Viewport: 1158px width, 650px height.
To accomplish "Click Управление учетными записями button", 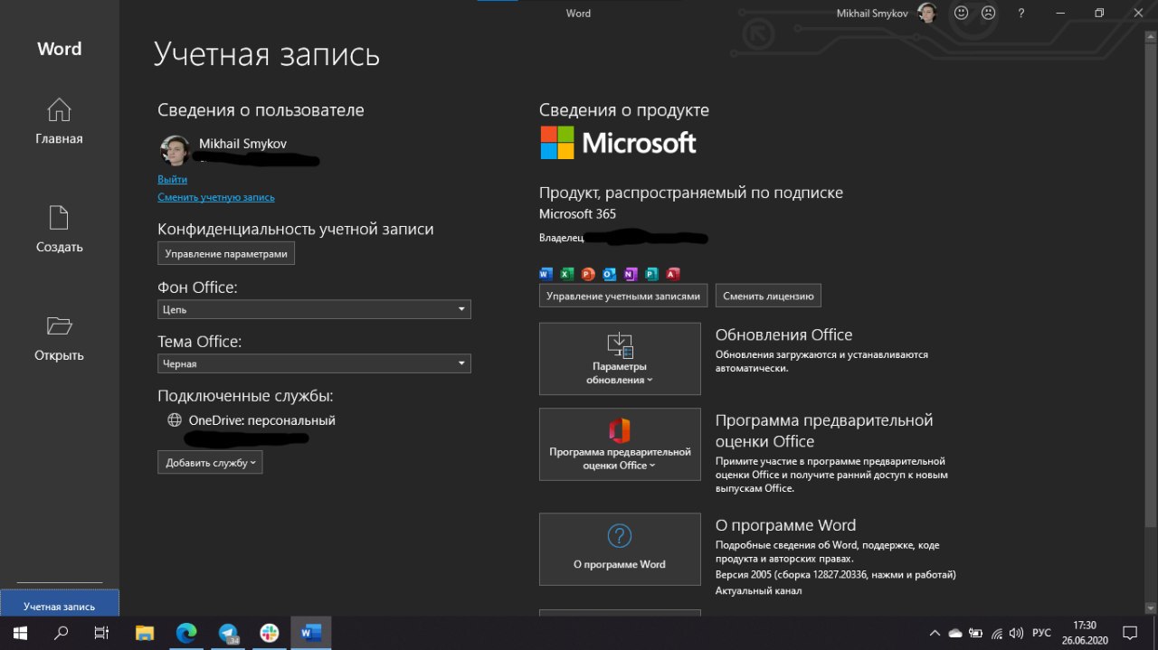I will (x=623, y=296).
